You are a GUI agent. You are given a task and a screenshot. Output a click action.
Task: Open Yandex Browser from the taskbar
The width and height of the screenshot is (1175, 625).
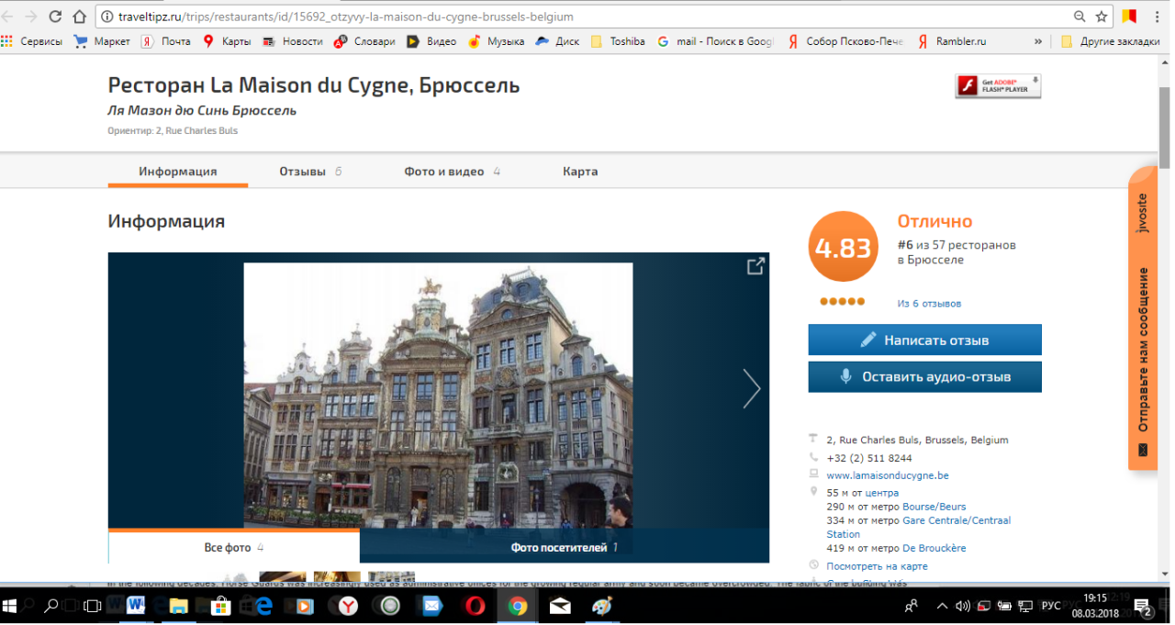(x=349, y=606)
